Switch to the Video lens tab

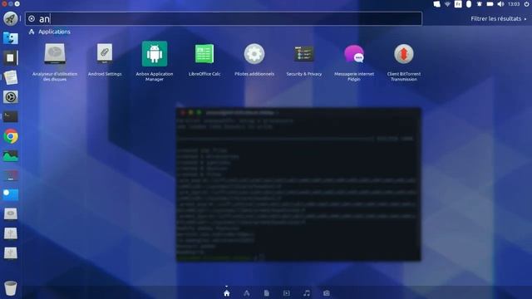click(287, 293)
